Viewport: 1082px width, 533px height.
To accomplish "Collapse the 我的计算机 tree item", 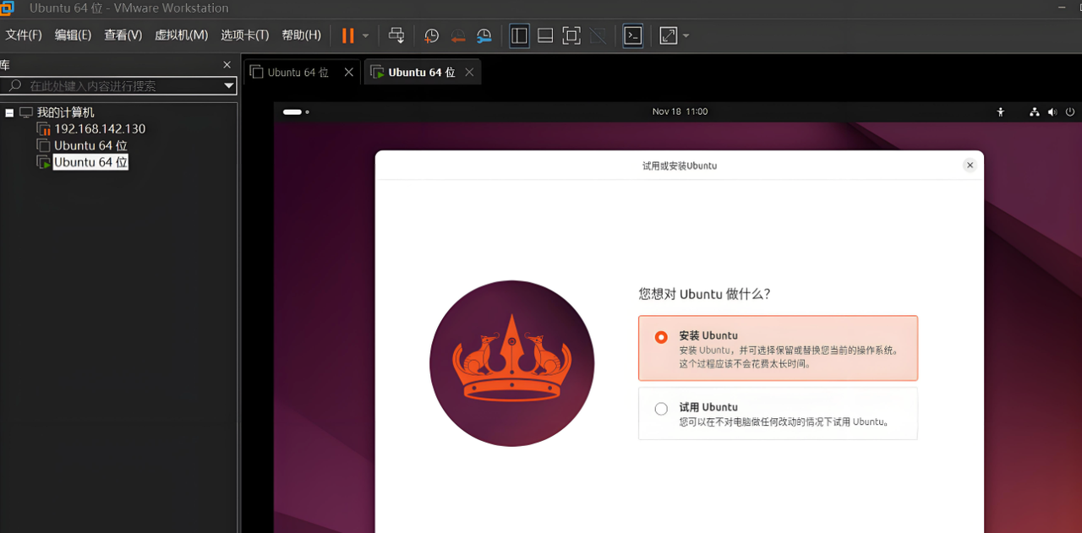I will coord(10,111).
